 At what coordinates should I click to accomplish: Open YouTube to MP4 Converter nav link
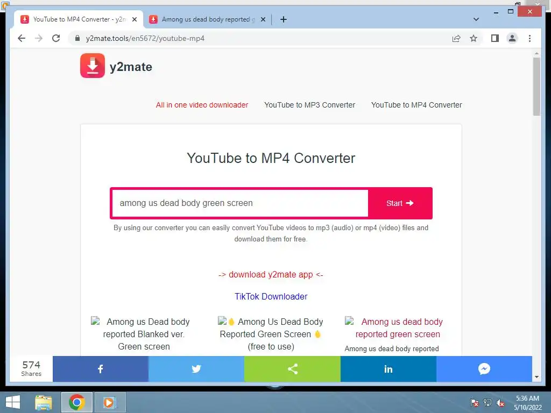click(416, 105)
